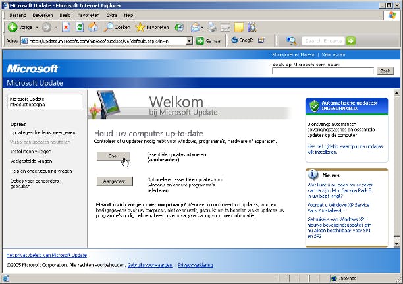The image size is (403, 284).
Task: Open the Extra menu
Action: tap(112, 15)
